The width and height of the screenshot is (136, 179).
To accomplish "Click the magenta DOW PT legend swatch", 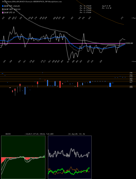I will tap(3, 12).
